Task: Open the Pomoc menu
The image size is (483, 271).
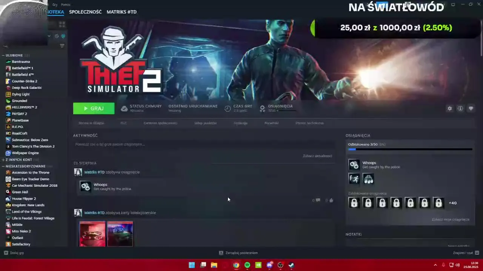Action: [x=66, y=5]
